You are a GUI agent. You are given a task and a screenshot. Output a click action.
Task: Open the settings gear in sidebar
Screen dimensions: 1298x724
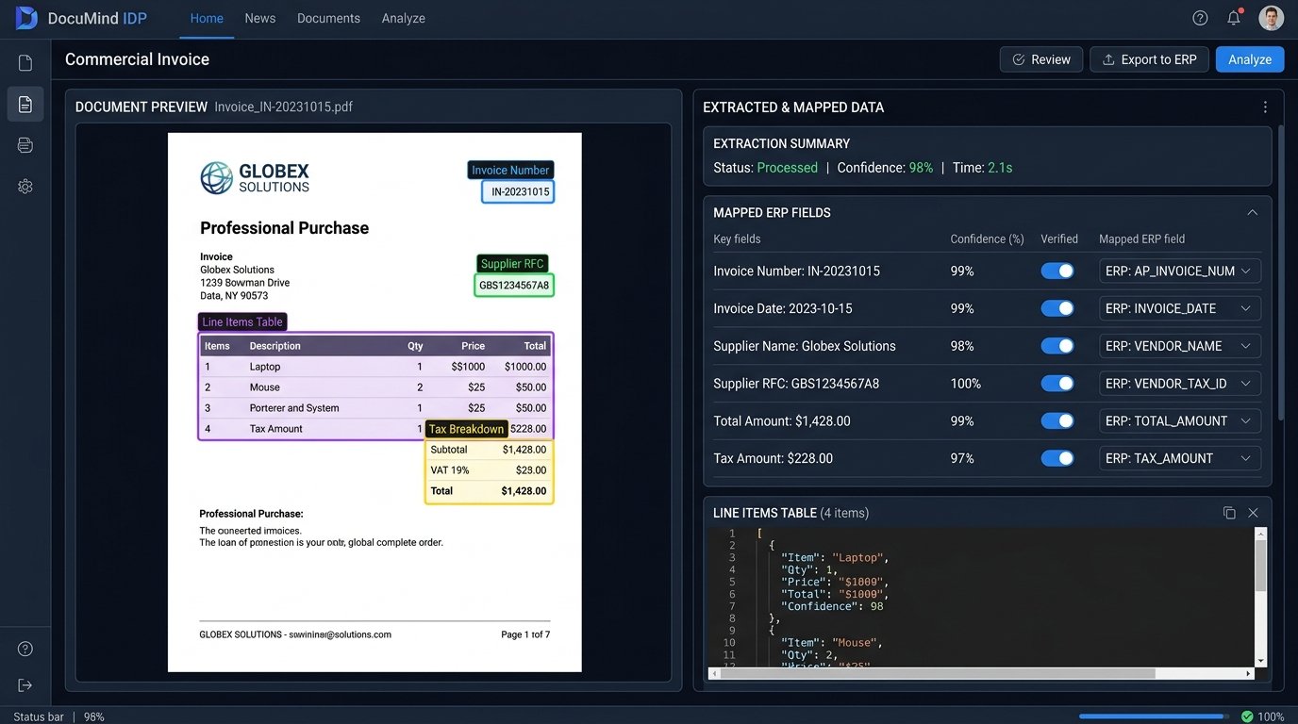tap(25, 187)
